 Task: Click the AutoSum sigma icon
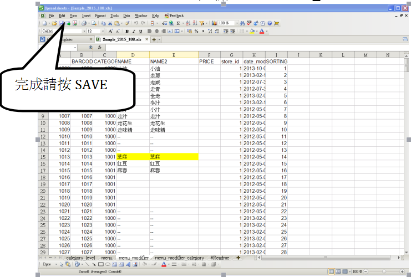178,23
